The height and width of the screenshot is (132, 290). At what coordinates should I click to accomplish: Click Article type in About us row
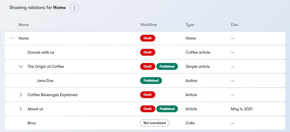pyautogui.click(x=191, y=109)
